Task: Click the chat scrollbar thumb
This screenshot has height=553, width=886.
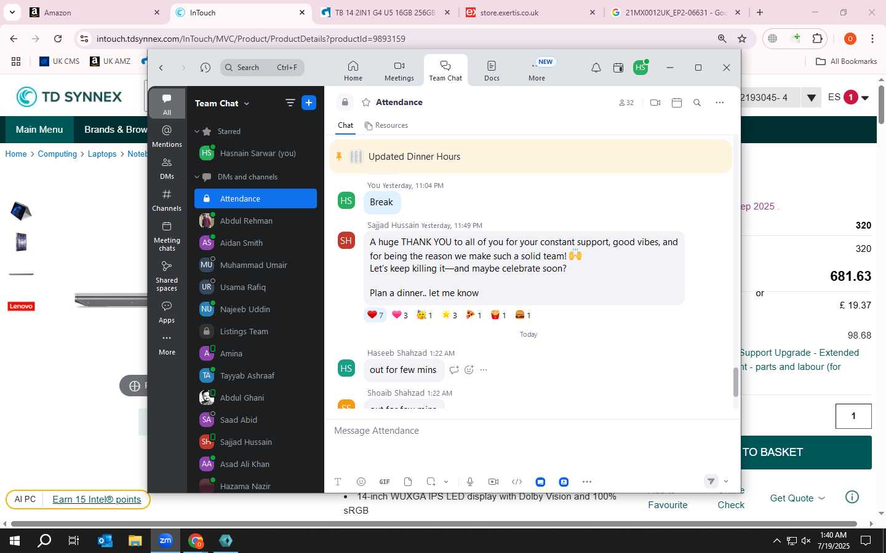Action: (735, 382)
